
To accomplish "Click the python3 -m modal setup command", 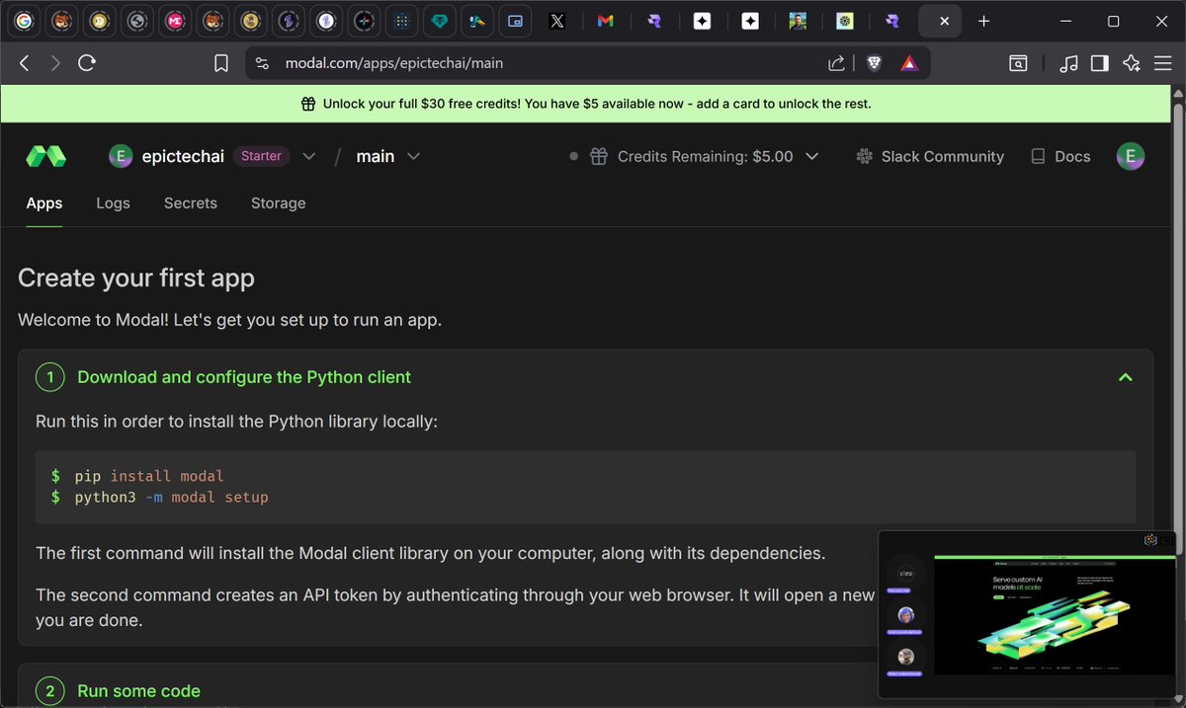I will point(171,497).
